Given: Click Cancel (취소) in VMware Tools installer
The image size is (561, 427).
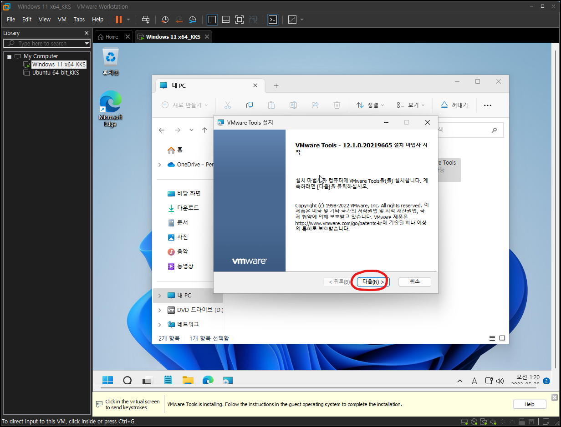Looking at the screenshot, I should click(414, 282).
